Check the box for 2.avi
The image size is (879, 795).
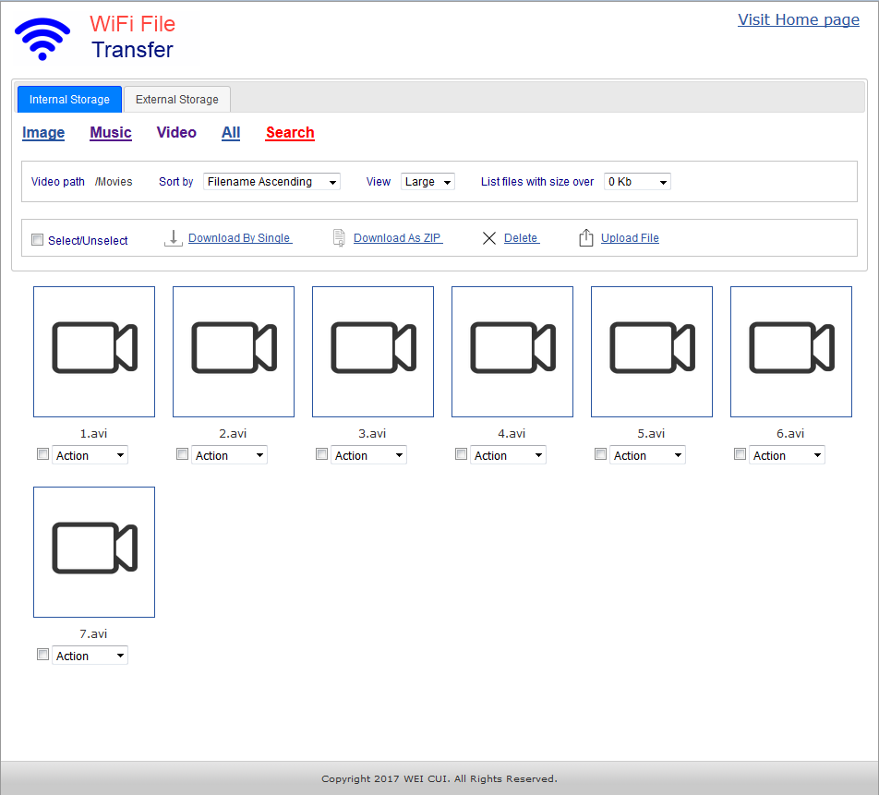pos(183,454)
